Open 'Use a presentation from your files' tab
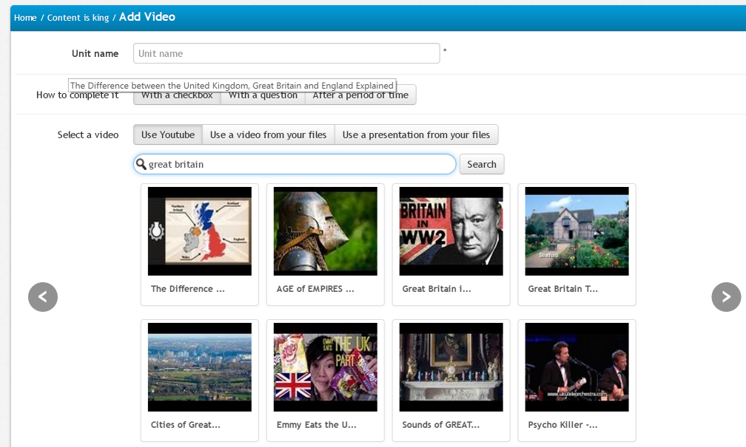 point(416,134)
